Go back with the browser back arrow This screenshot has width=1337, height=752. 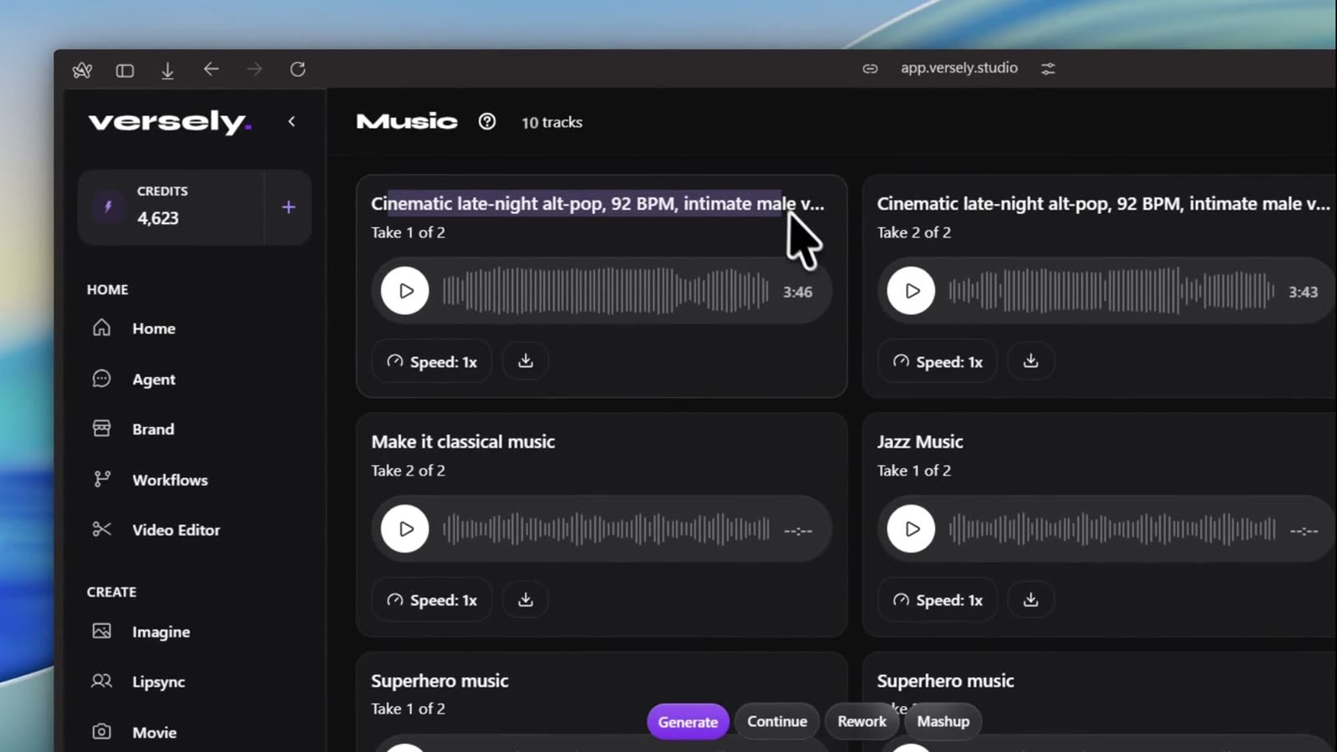211,69
